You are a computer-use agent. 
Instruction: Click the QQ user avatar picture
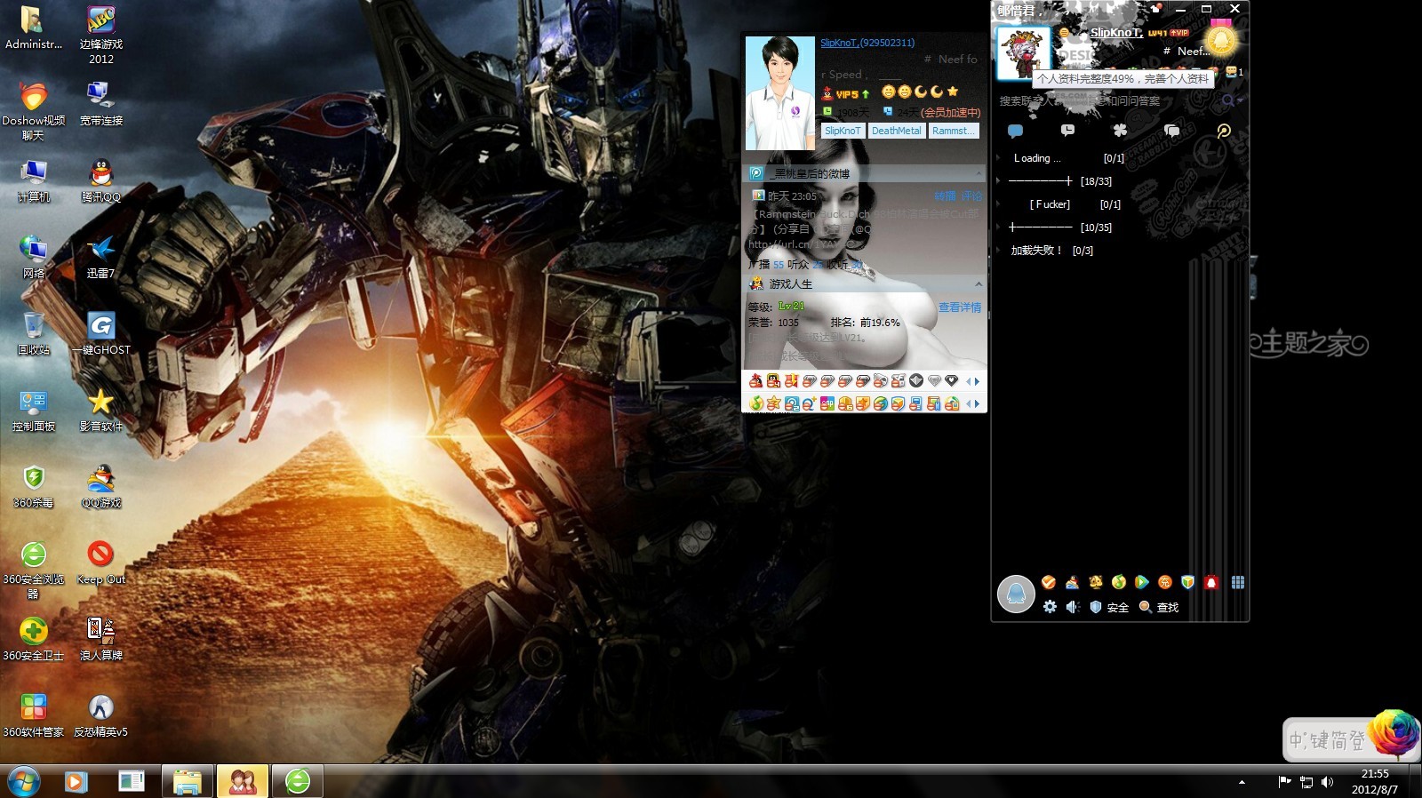tap(1023, 52)
